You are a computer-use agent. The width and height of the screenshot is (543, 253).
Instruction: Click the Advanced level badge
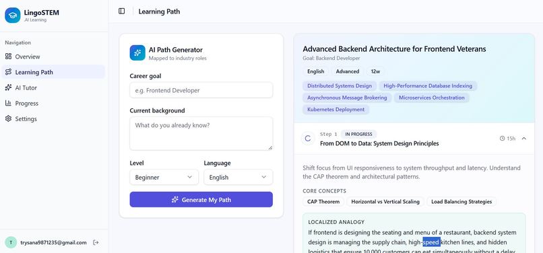click(348, 71)
